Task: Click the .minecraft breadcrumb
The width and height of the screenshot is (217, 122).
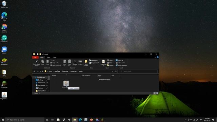Action: (x=74, y=72)
